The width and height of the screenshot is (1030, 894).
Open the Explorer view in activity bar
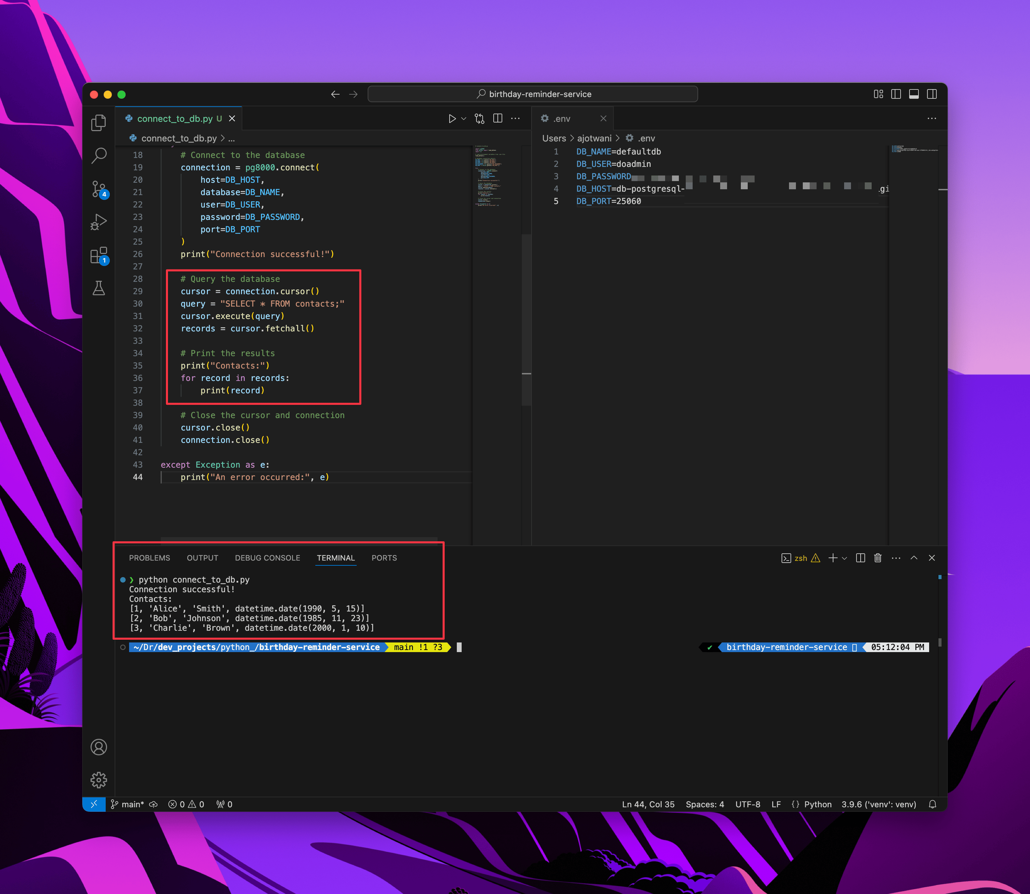pyautogui.click(x=99, y=123)
